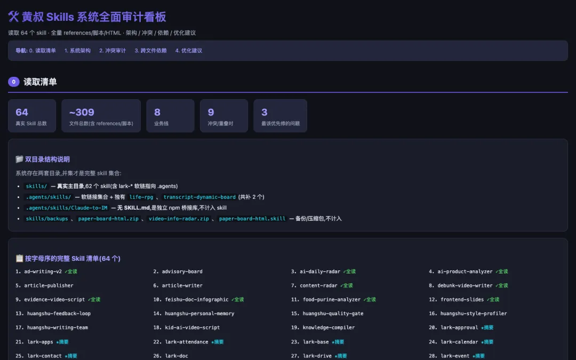576x360 pixels.
Task: Click the purple 0 section badge
Action: pyautogui.click(x=13, y=82)
